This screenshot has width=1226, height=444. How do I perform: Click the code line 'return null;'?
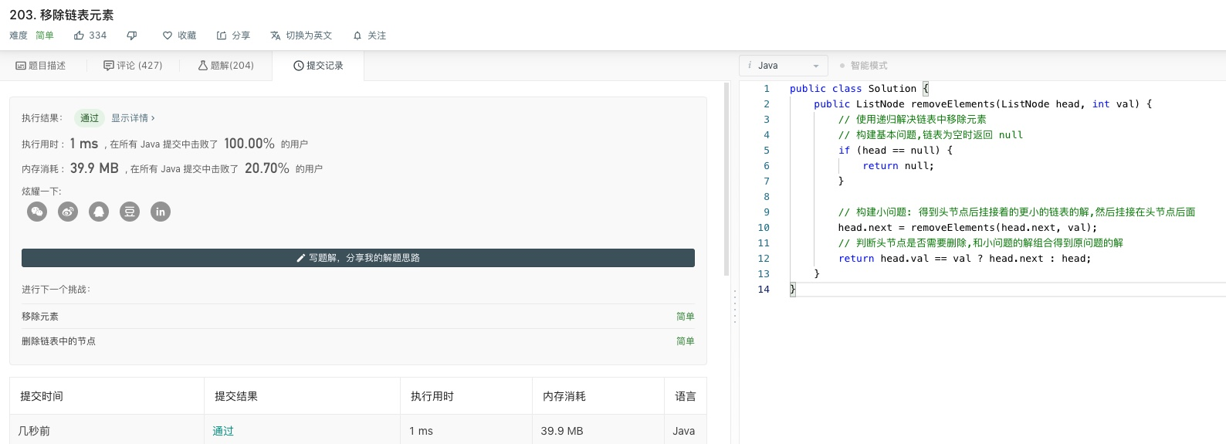[898, 166]
